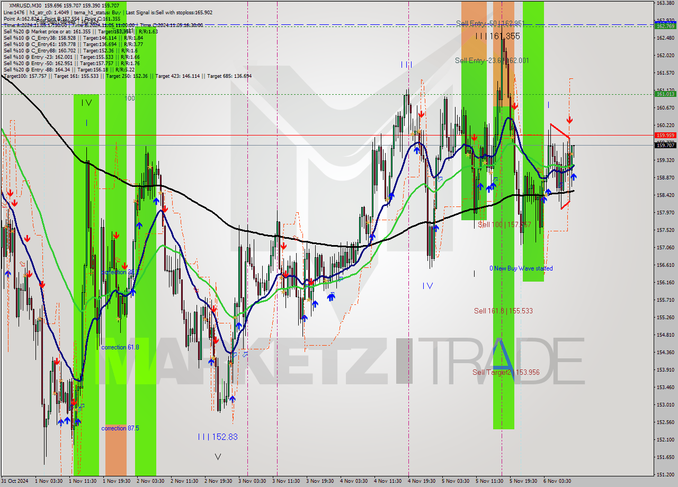Screen dimensions: 678x487
Task: Click the '5 Nov 11:30' time label
Action: point(489,481)
